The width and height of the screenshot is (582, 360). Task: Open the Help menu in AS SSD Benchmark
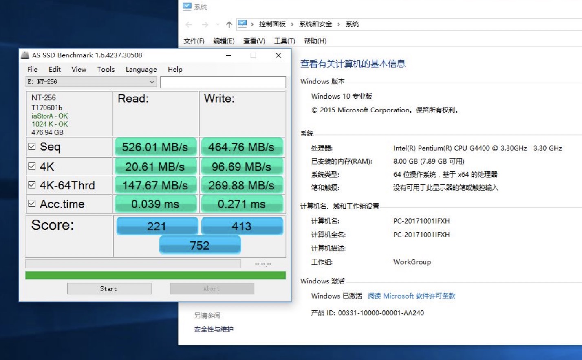point(175,69)
